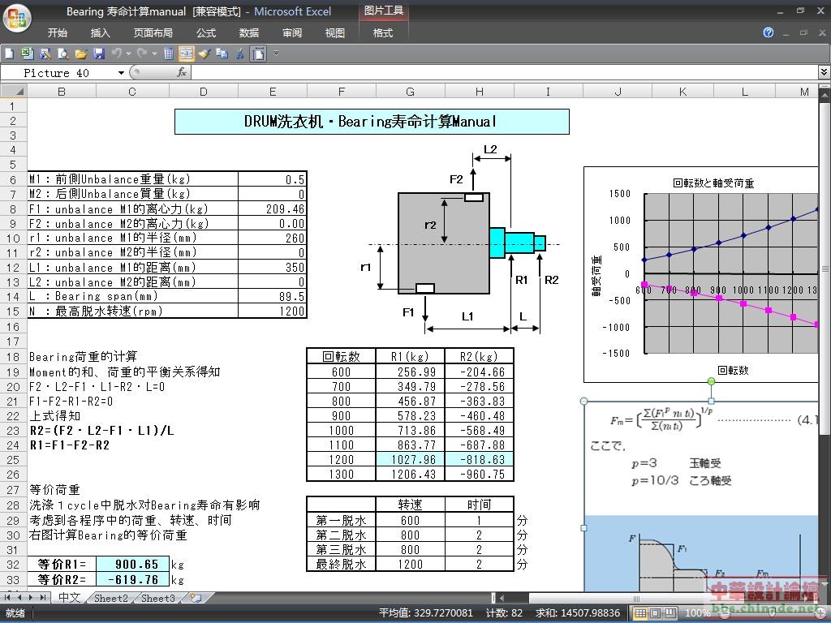The height and width of the screenshot is (623, 831).
Task: Select the highlighted R2 cell -818.63
Action: [479, 459]
